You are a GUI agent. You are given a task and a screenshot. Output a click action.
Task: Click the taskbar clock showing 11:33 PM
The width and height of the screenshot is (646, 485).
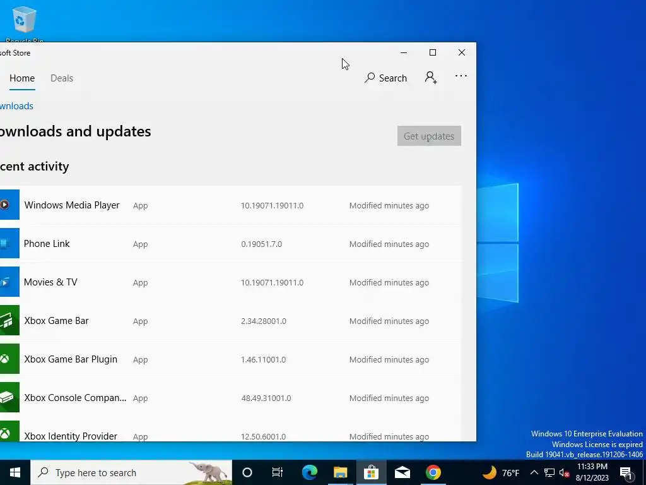pos(592,472)
